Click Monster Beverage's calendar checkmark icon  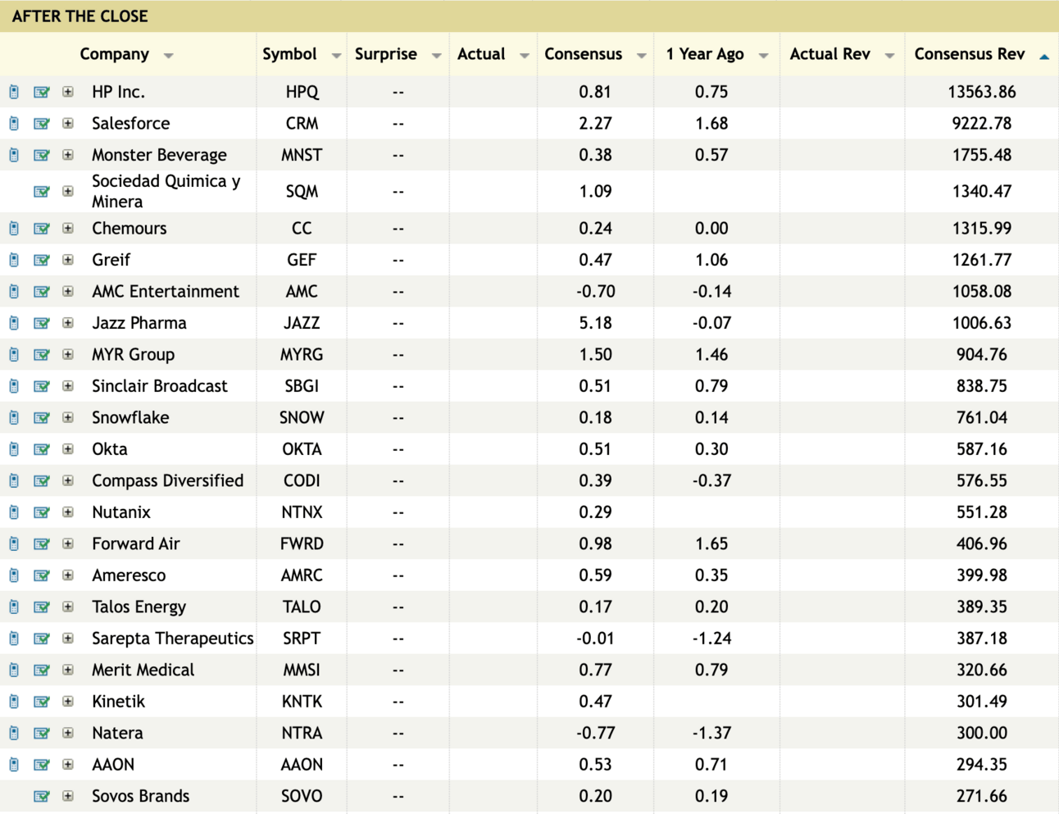click(42, 156)
